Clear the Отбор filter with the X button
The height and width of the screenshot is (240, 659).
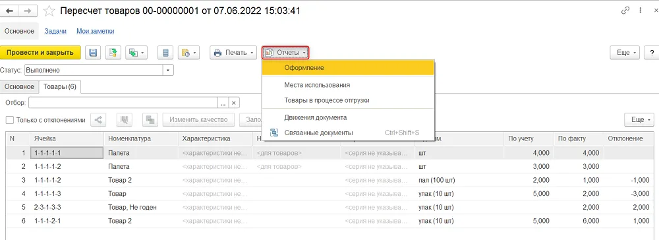click(234, 103)
